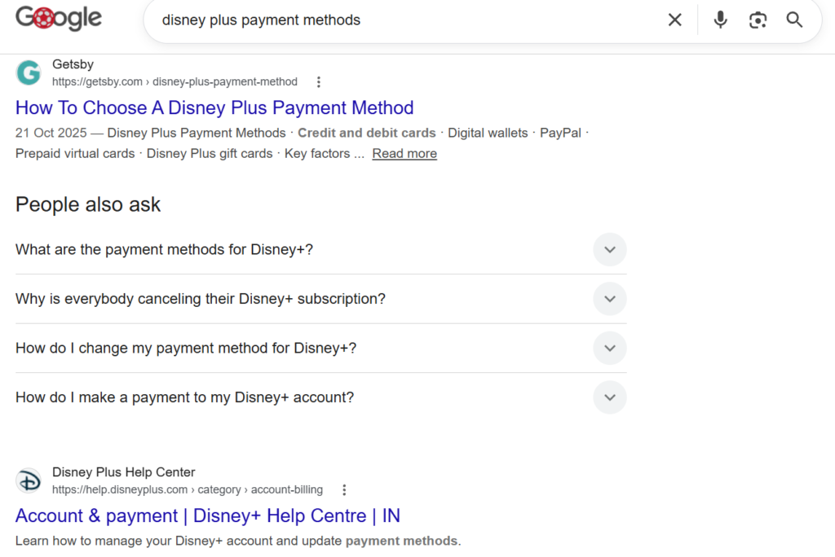Click the Learn how to manage snippet text
This screenshot has width=835, height=557.
pyautogui.click(x=238, y=541)
